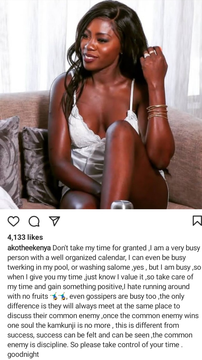
Task: Click the silver object at the photo's bottom edge
Action: coord(122,205)
